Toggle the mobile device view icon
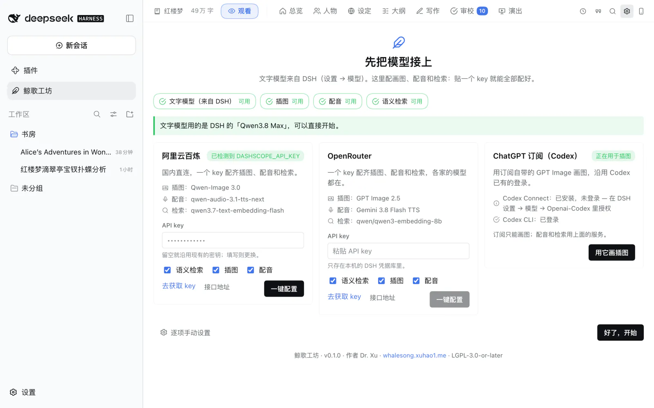 click(641, 11)
